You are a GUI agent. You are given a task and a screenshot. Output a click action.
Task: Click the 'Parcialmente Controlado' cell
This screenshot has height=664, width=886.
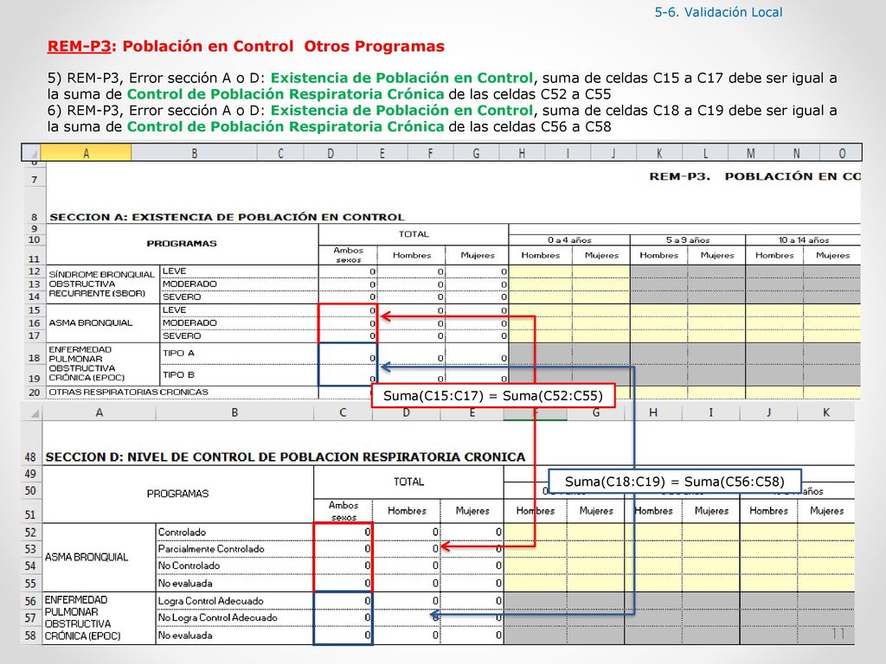pos(234,549)
